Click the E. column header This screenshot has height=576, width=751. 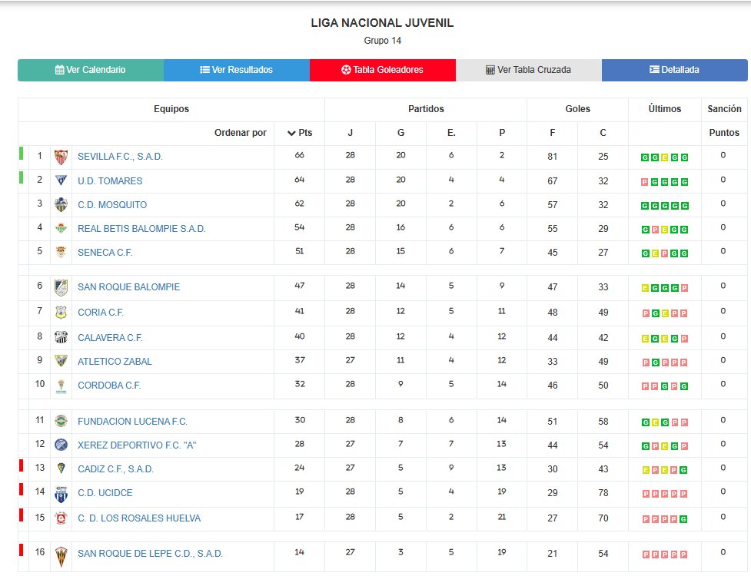pos(451,133)
